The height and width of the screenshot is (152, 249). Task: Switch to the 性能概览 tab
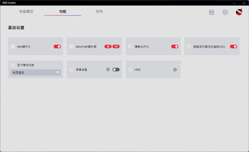tap(26, 11)
